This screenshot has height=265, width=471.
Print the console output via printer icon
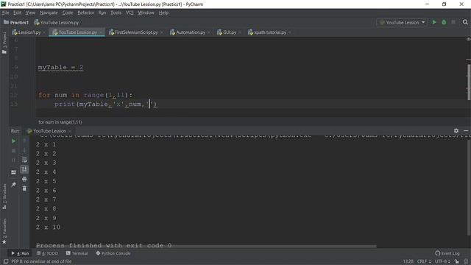tap(24, 180)
